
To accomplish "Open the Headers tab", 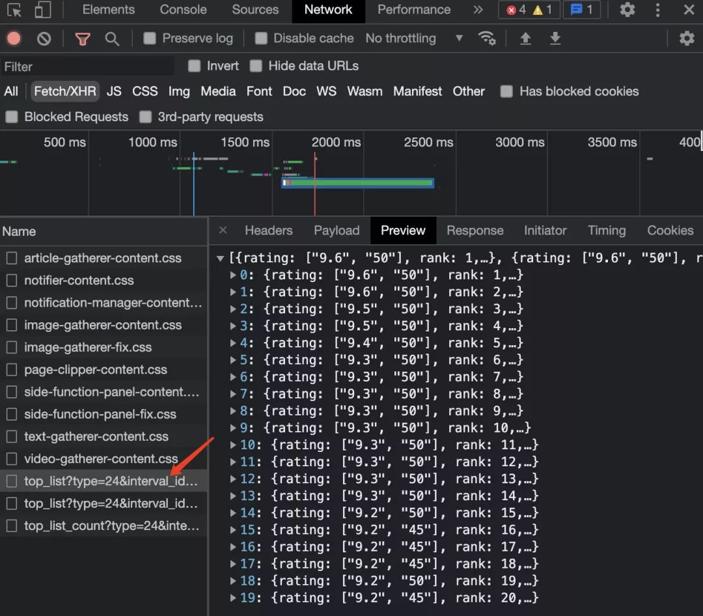I will (269, 230).
